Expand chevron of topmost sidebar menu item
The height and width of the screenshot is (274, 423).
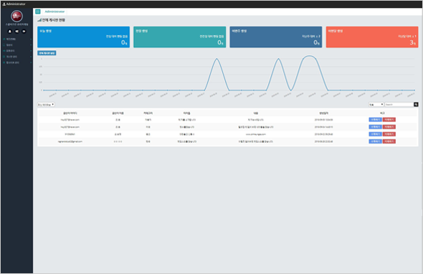pos(31,39)
